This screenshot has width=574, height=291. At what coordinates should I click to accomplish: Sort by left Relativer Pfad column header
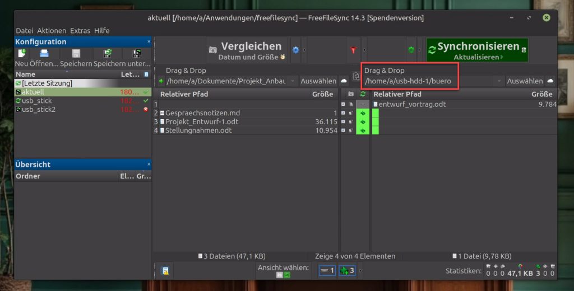184,94
